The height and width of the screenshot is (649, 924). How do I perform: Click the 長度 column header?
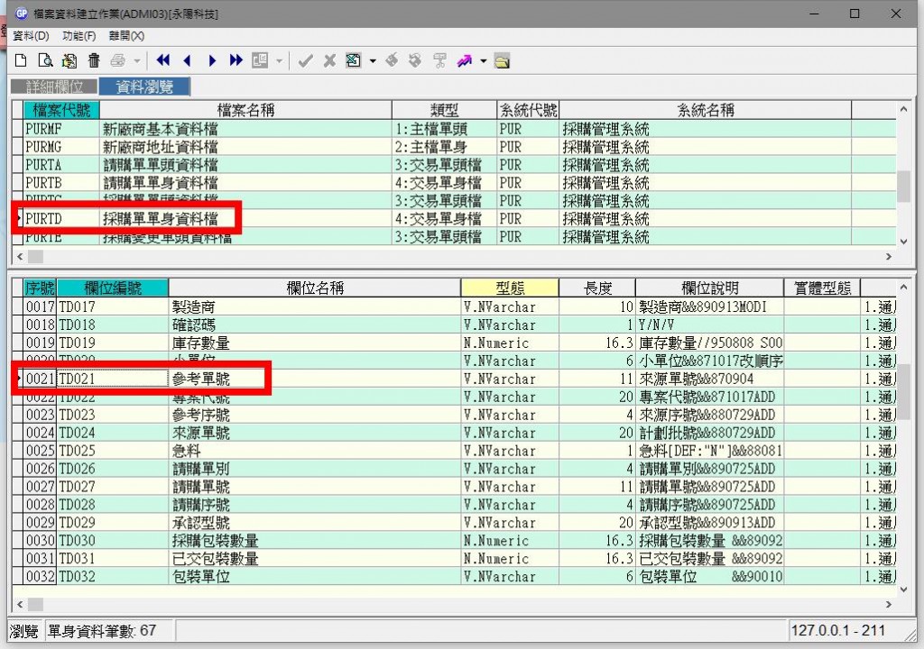point(597,288)
